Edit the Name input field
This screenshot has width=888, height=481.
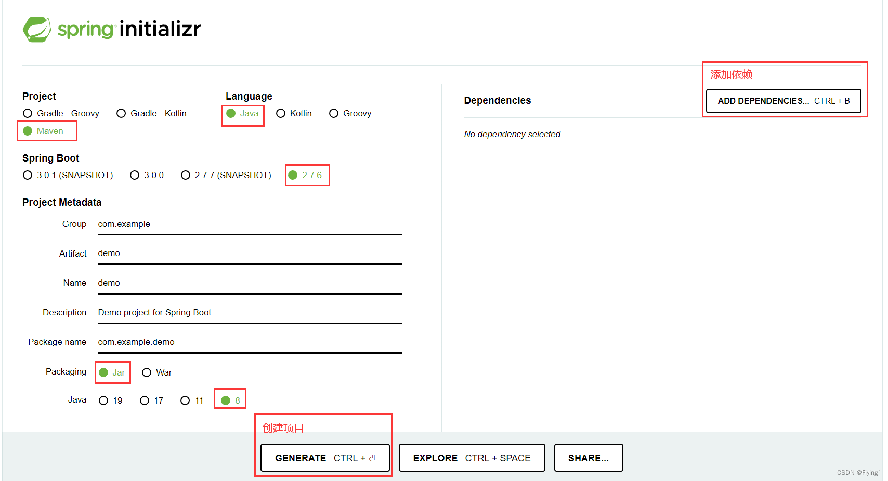coord(250,283)
